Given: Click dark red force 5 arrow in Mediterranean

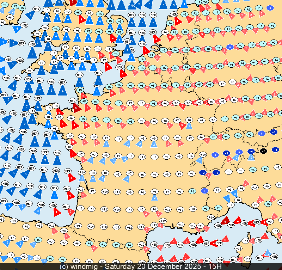Looking at the screenshot, I should [x=226, y=221].
